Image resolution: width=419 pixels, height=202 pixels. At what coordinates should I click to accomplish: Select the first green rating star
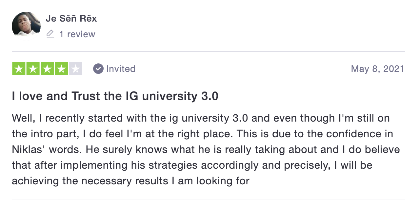19,69
